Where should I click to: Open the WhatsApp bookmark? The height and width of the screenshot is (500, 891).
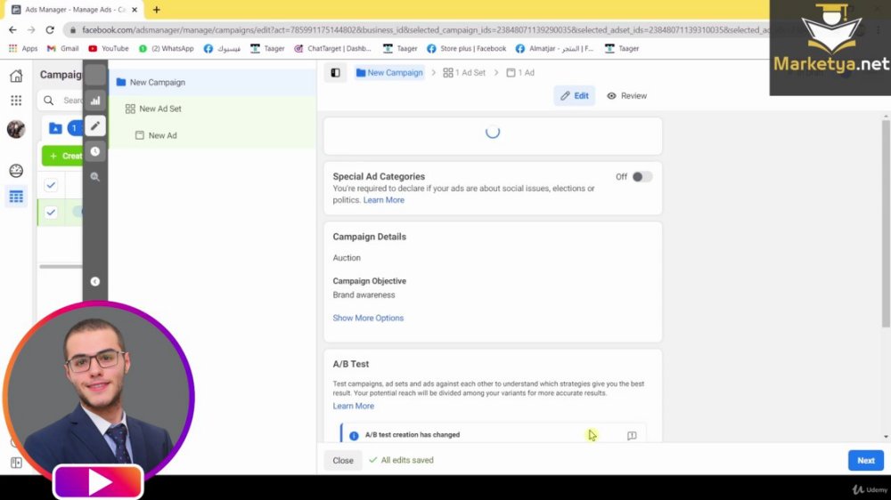coord(166,49)
